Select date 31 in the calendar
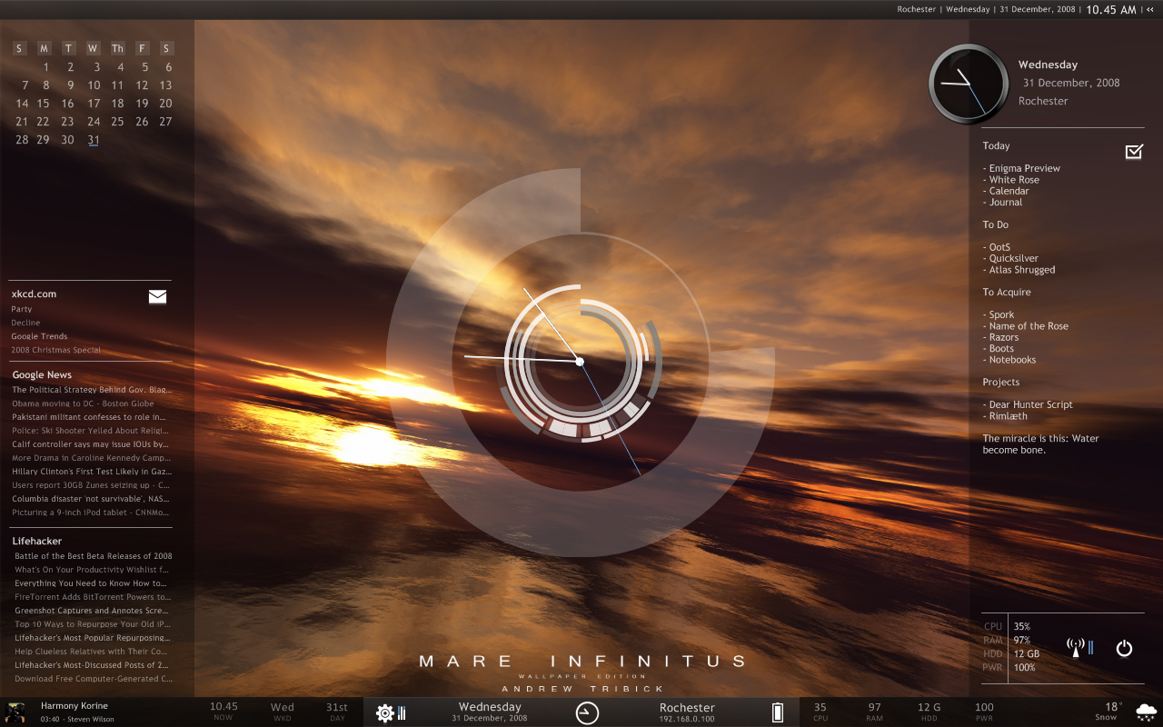1163x727 pixels. coord(94,140)
